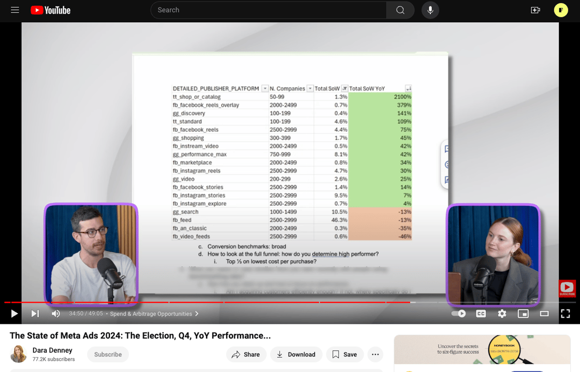Enter fullscreen mode
This screenshot has height=372, width=580.
[x=565, y=314]
